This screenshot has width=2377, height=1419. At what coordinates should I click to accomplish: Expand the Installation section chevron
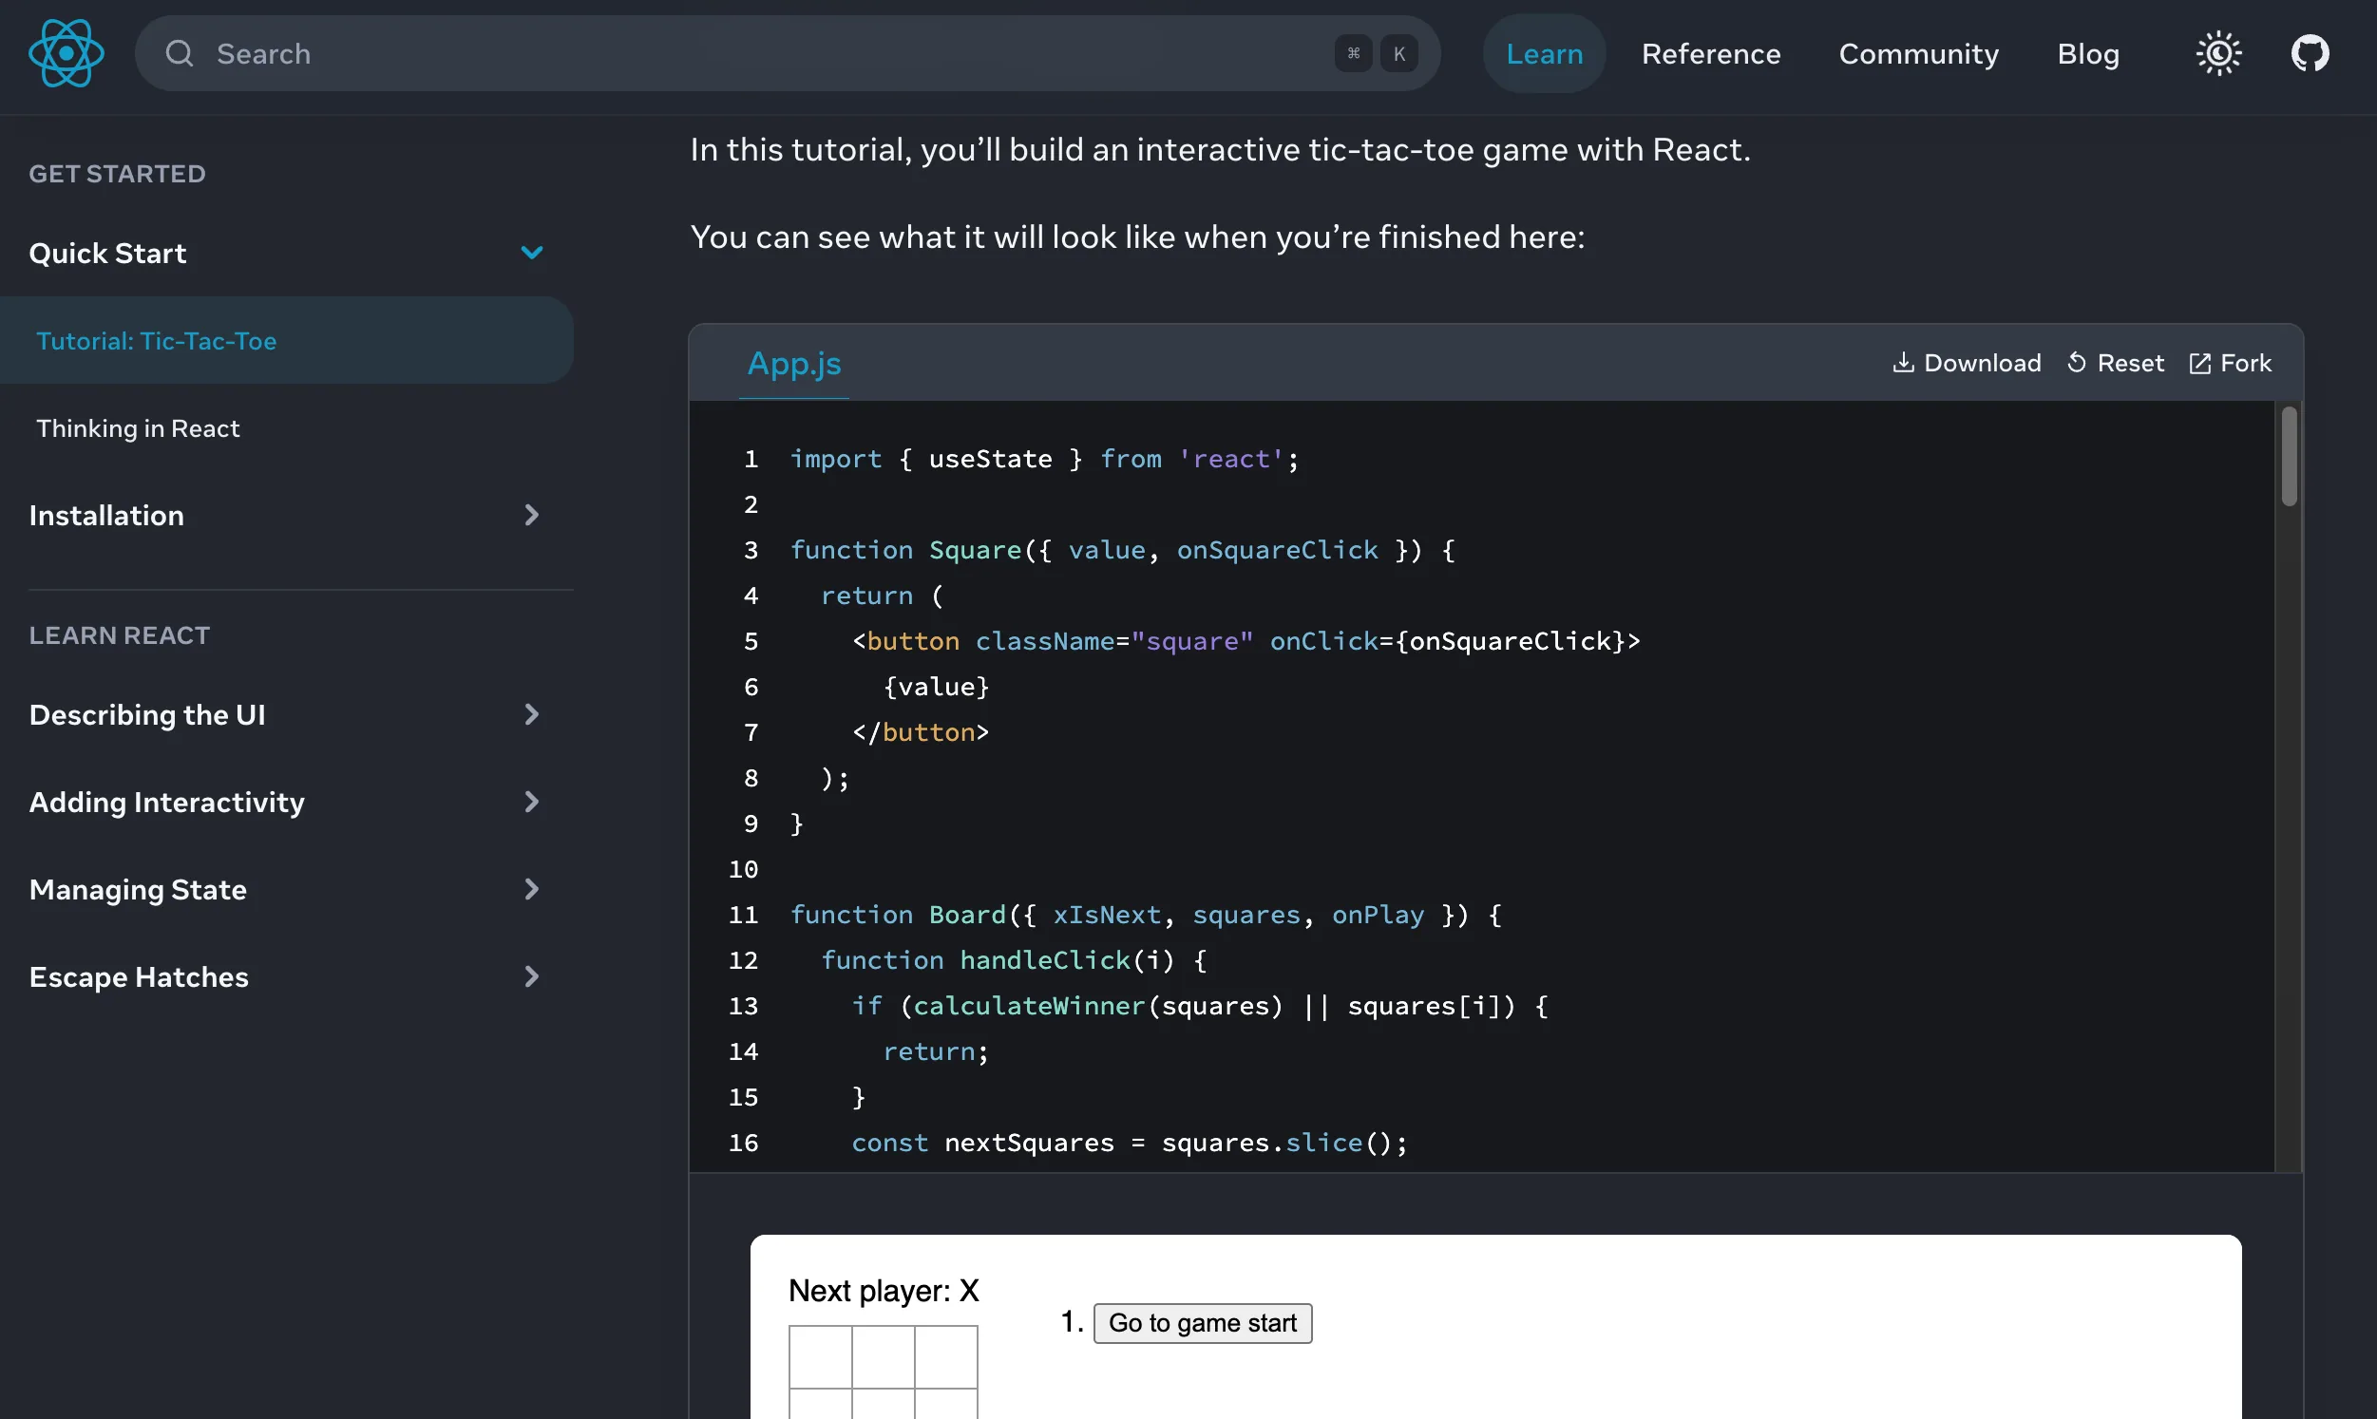(532, 516)
